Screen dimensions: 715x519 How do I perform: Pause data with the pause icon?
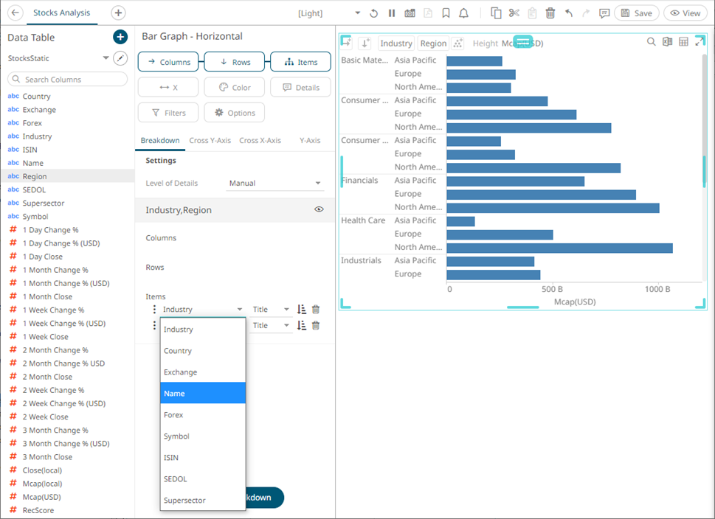pyautogui.click(x=391, y=13)
